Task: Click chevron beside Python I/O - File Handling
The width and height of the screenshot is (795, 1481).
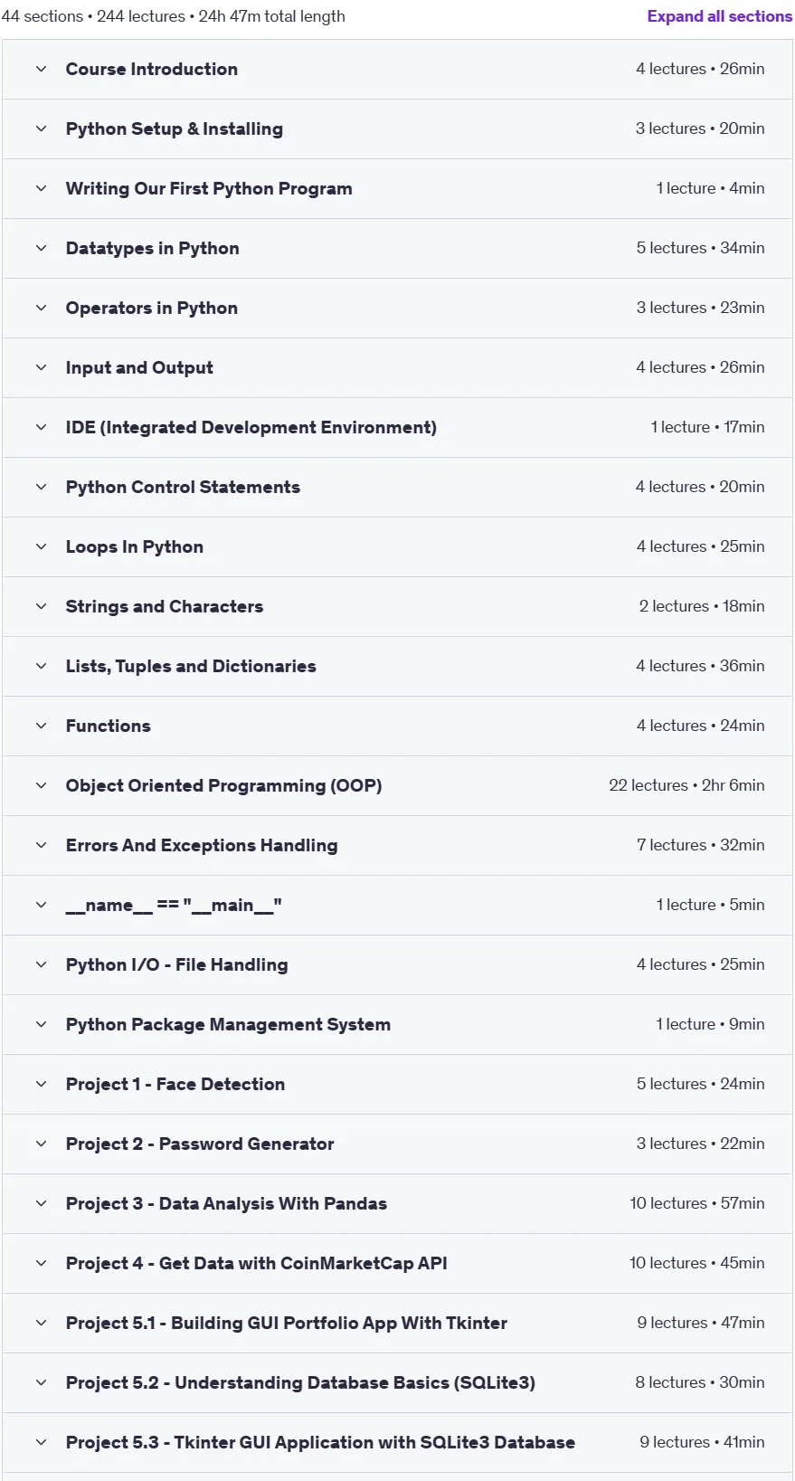Action: (41, 964)
